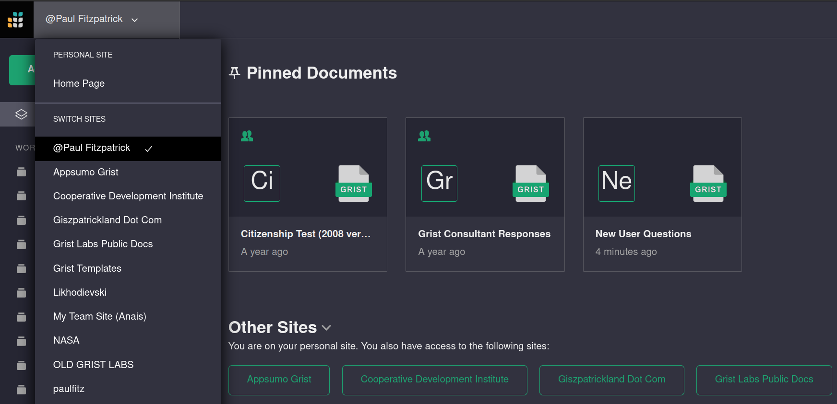Switch to My Team Site (Anais)
The height and width of the screenshot is (404, 837).
click(x=128, y=316)
